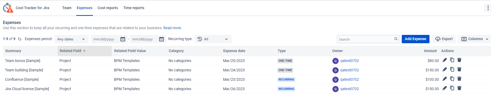
Task: Click RECURRING badge in Confluence row
Action: [286, 79]
